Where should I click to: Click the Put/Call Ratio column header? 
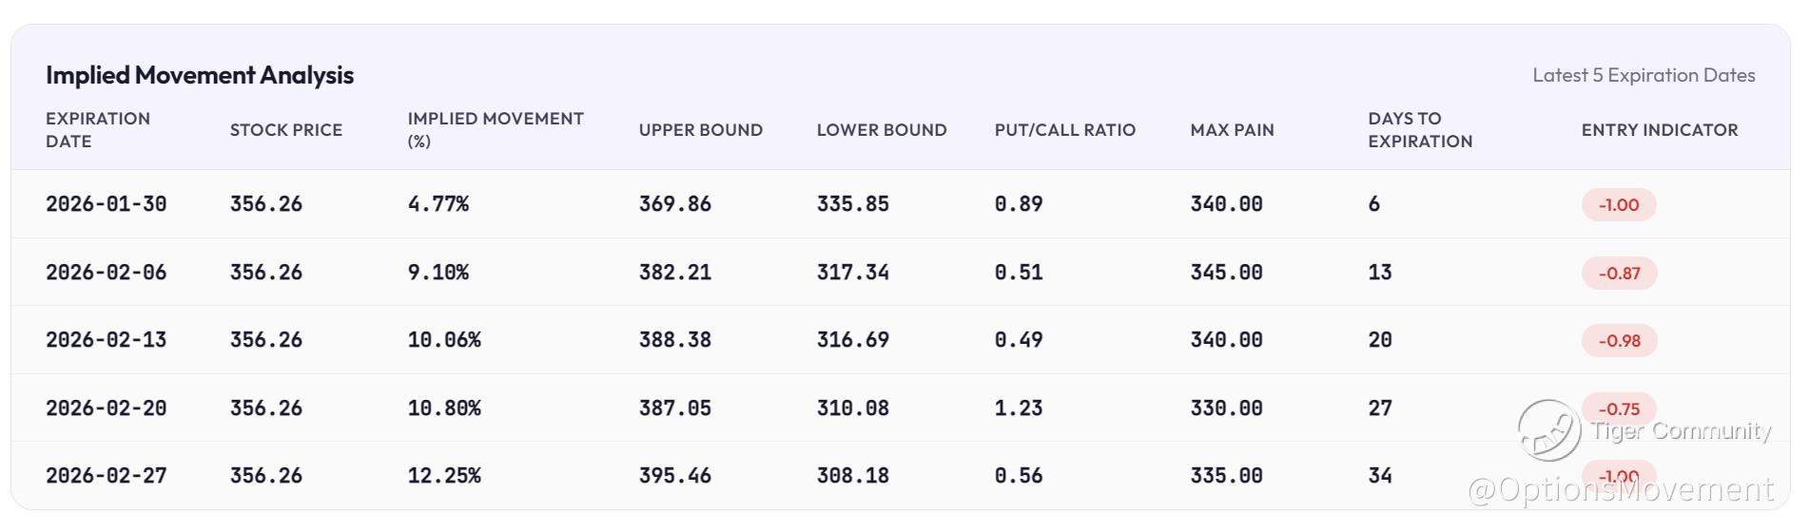click(x=1064, y=130)
